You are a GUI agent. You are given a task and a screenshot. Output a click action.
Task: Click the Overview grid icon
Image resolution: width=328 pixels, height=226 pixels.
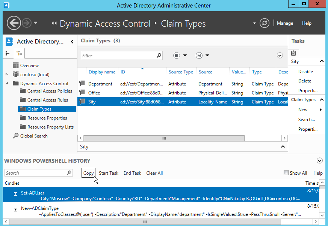pos(16,65)
